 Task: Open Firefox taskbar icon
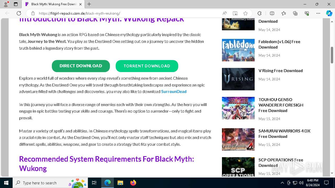133,183
